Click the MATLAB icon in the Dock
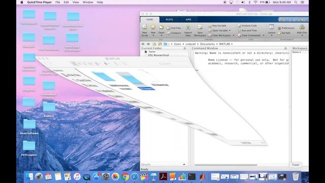This screenshot has height=183, width=325. pyautogui.click(x=202, y=177)
